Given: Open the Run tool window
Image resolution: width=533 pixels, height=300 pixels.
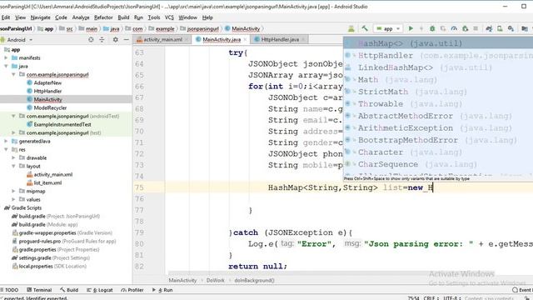Looking at the screenshot, I should 162,290.
